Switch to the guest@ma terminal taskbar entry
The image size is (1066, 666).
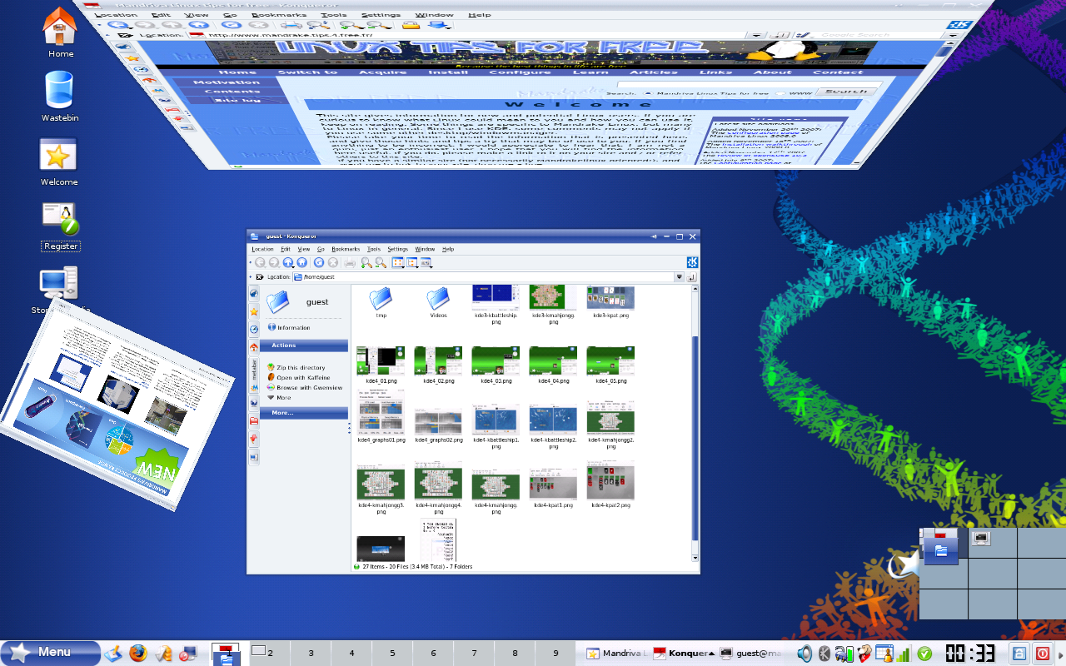pyautogui.click(x=750, y=654)
